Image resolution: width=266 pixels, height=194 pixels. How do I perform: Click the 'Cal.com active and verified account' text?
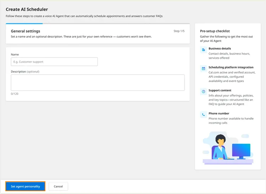point(232,72)
